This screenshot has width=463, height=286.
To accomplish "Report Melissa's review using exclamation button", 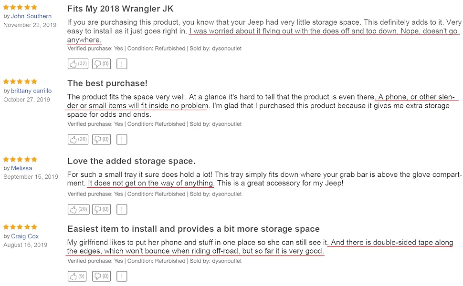I will point(122,209).
